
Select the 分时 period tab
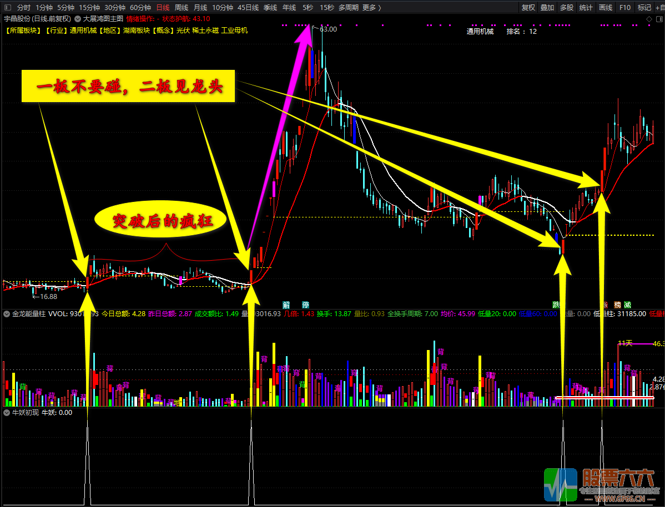pos(24,8)
